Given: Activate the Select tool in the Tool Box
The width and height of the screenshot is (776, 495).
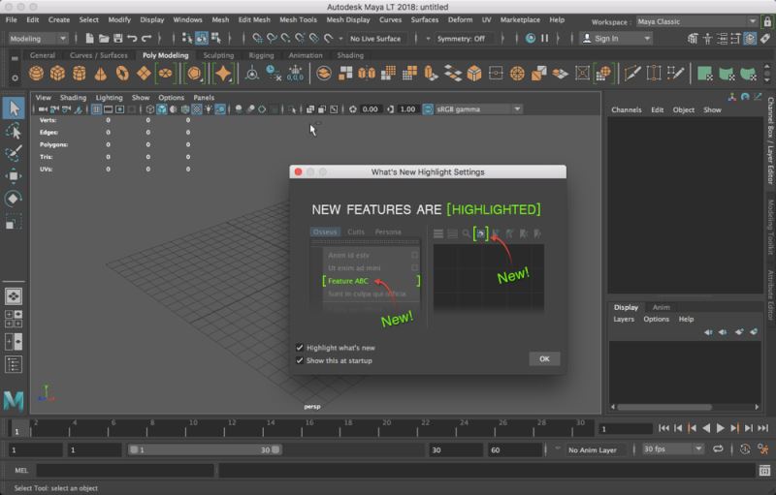Looking at the screenshot, I should coord(14,108).
